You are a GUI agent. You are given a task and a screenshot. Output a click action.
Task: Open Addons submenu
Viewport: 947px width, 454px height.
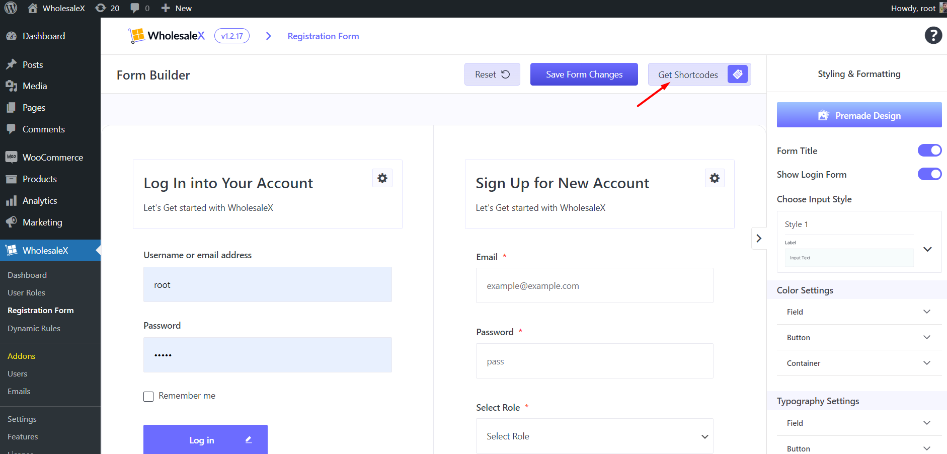coord(22,356)
